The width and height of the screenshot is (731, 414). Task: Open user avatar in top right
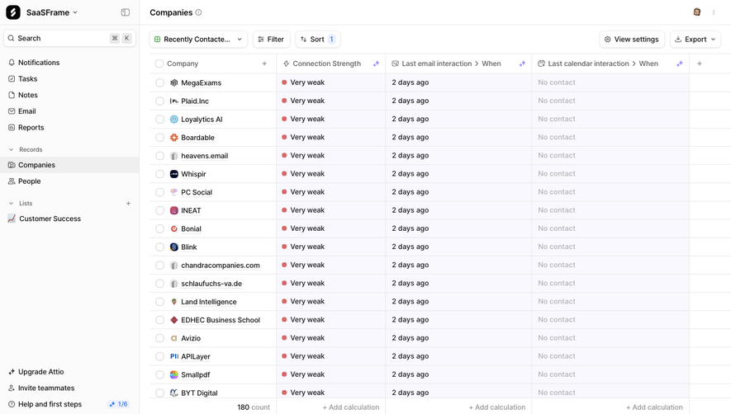tap(697, 12)
